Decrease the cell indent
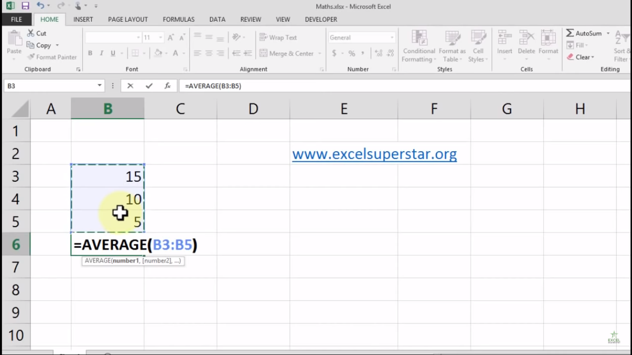Viewport: 632px width, 355px height. (236, 53)
